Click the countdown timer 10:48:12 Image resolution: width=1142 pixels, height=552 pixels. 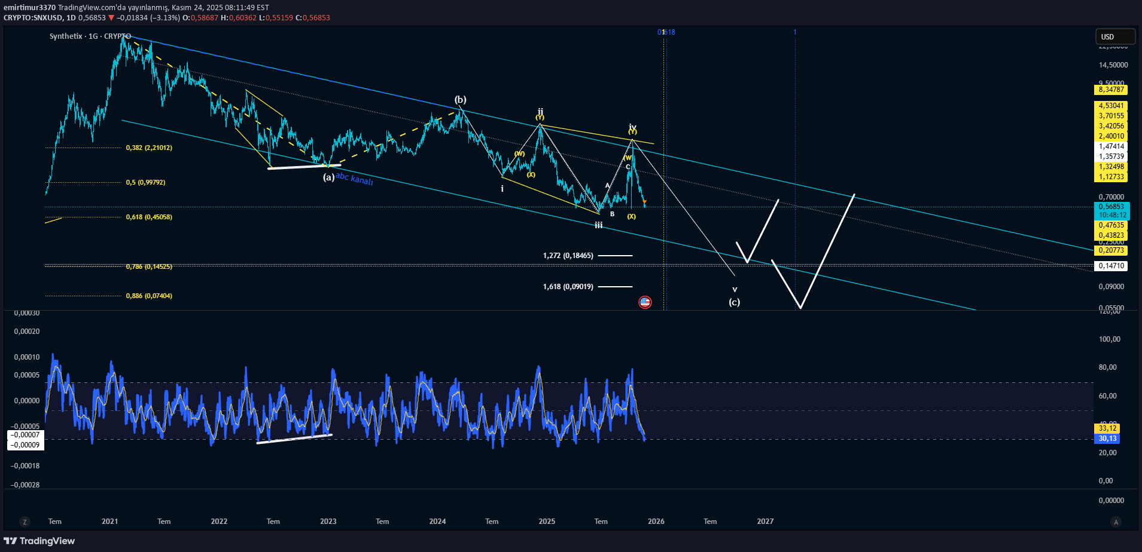point(1111,214)
